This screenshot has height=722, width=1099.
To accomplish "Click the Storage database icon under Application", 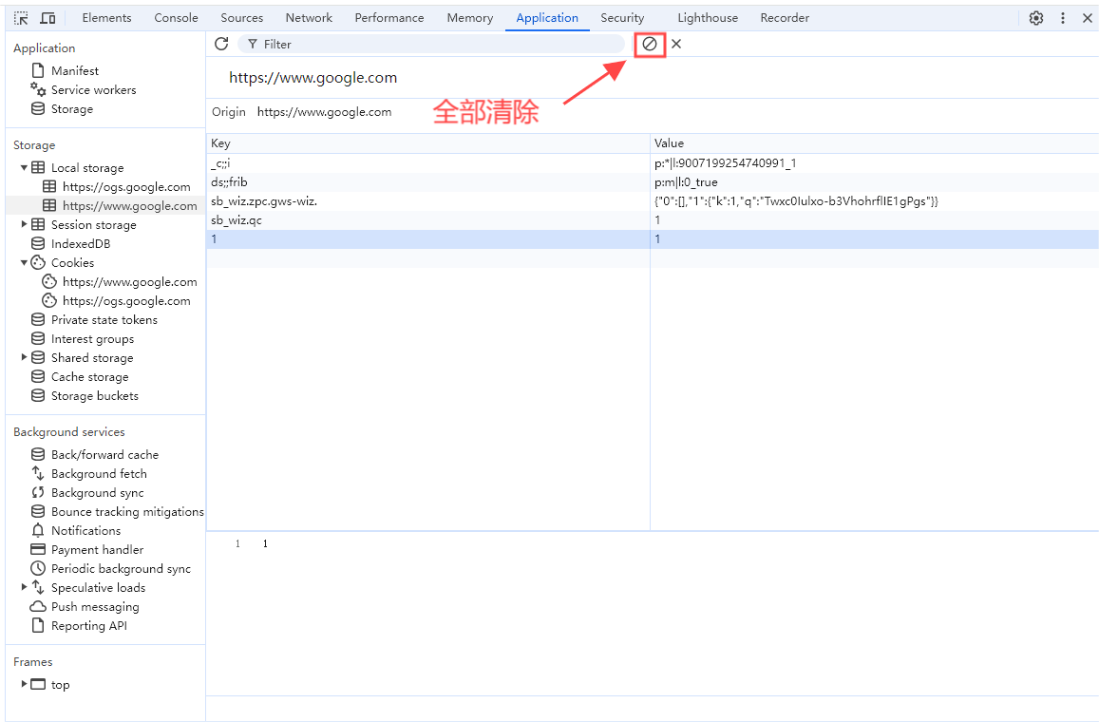I will pos(38,108).
